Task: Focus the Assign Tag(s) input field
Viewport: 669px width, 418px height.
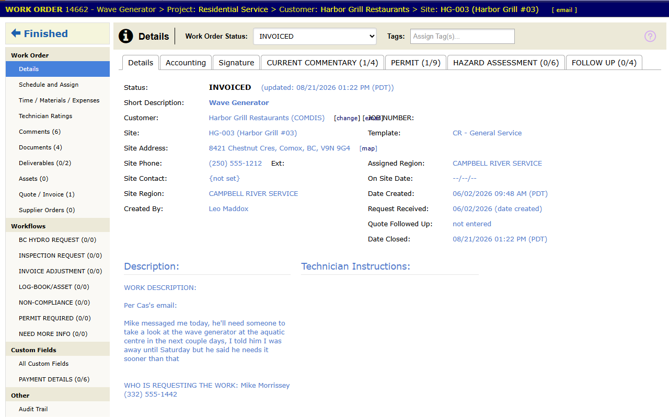Action: pos(463,36)
